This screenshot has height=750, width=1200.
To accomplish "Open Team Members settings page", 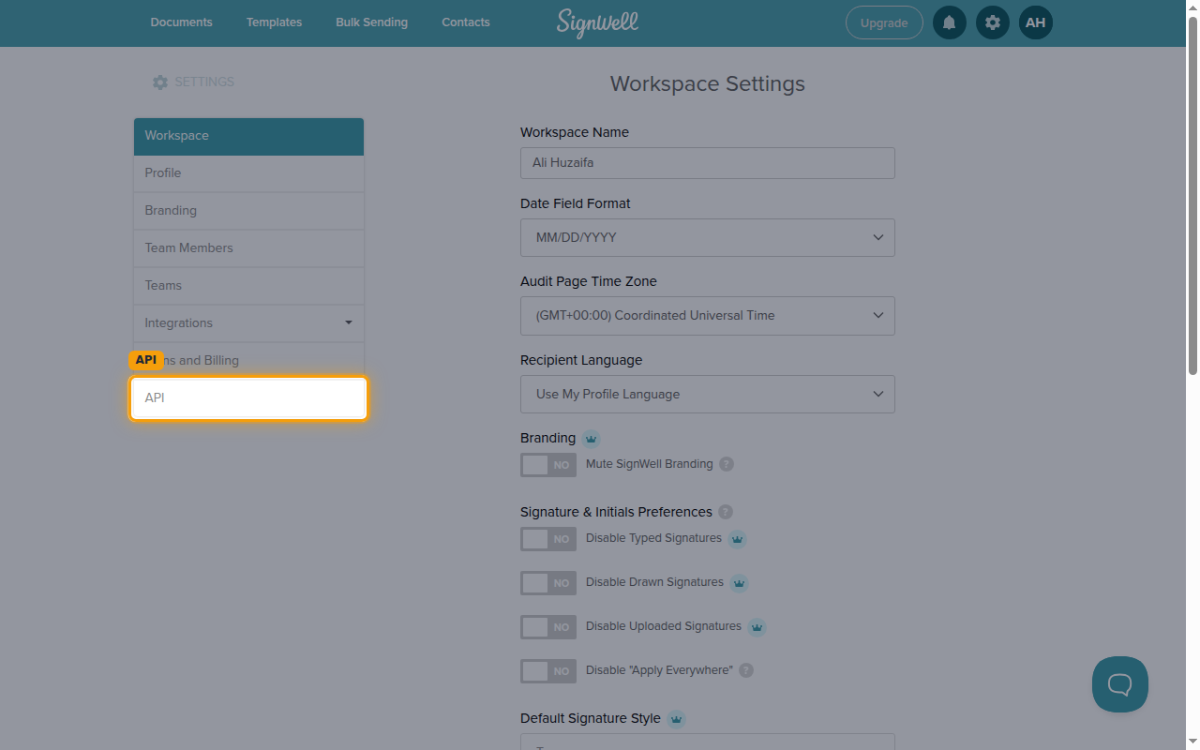I will [x=248, y=248].
